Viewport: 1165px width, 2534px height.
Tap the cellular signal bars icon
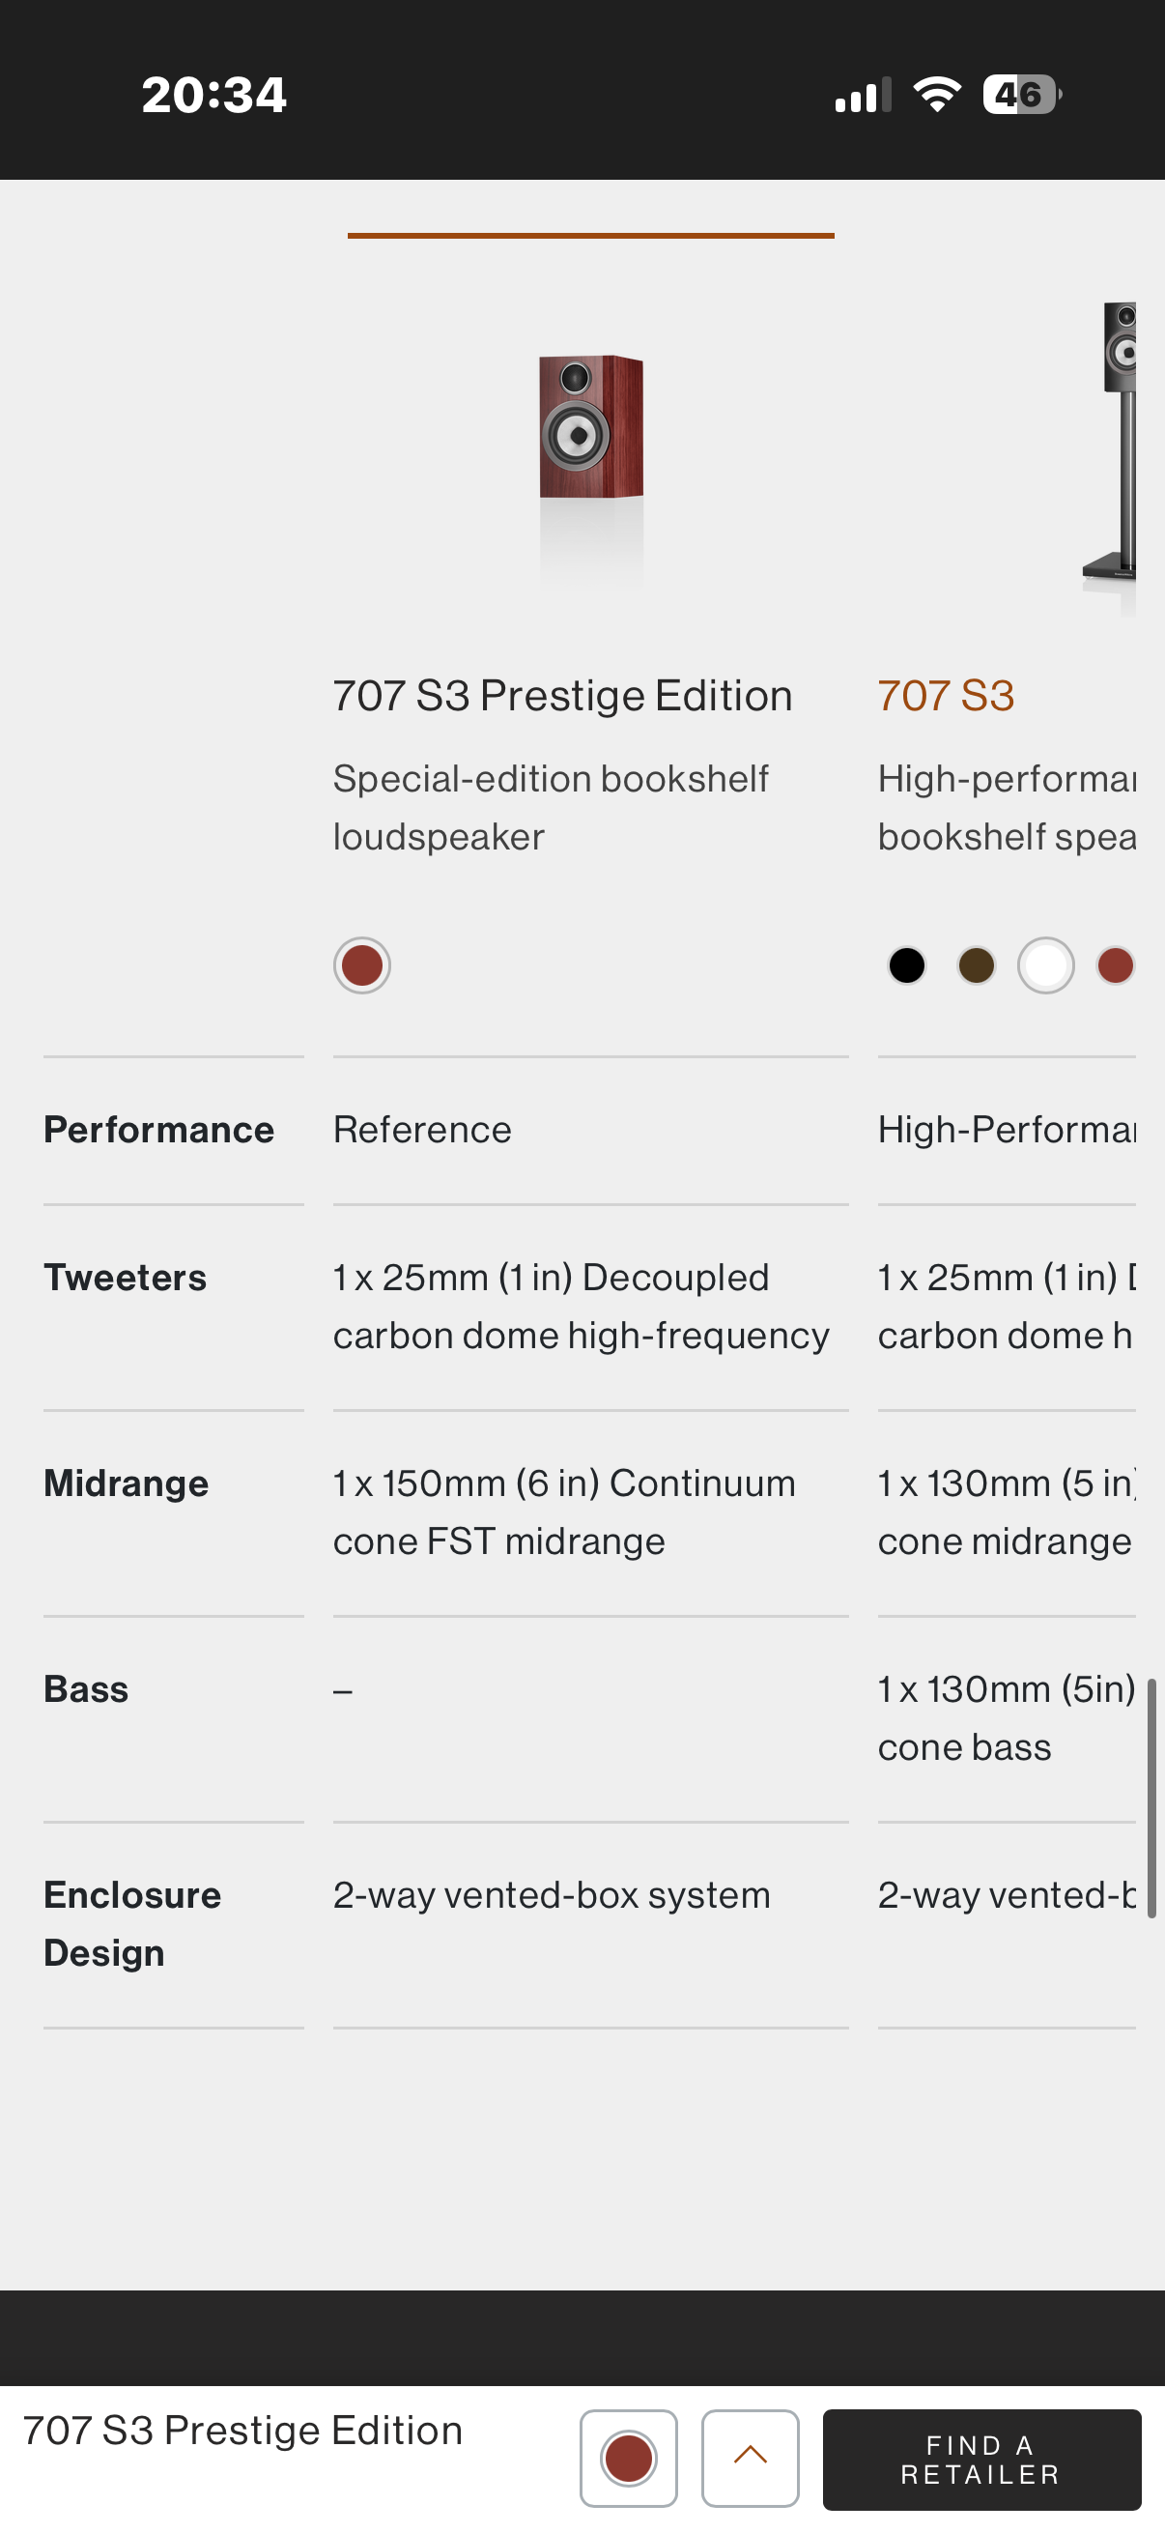(863, 96)
